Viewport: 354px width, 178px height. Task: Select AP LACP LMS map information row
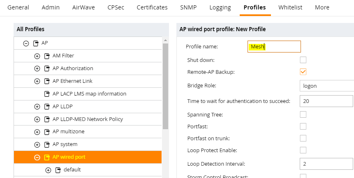pyautogui.click(x=88, y=94)
